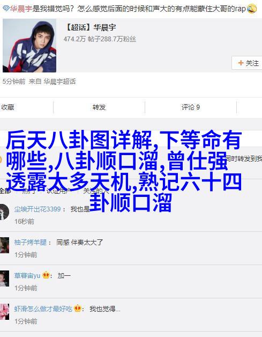262x337 pixels.
Task: Open 尘埃开出花3399's avatar
Action: point(4,212)
